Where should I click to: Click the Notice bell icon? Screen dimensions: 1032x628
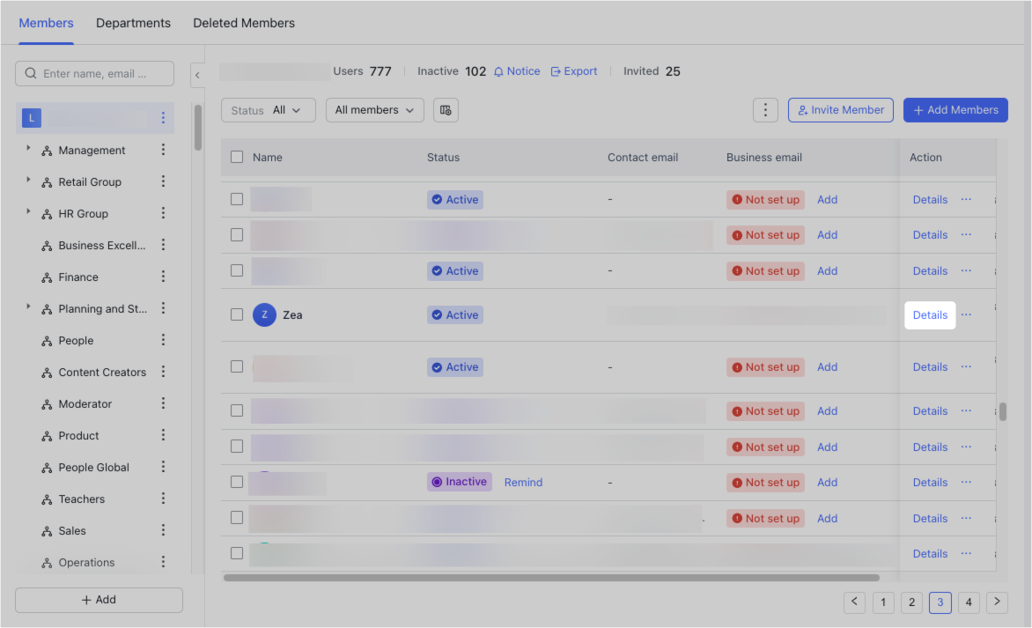(x=498, y=71)
